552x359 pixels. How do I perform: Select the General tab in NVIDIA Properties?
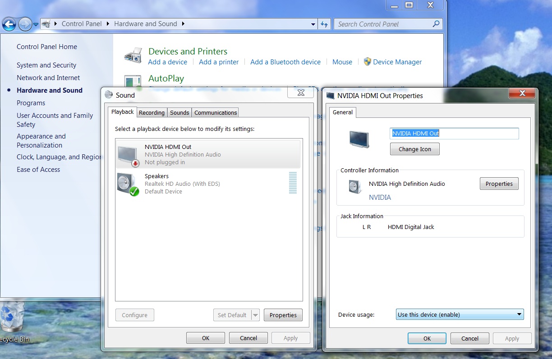point(343,112)
